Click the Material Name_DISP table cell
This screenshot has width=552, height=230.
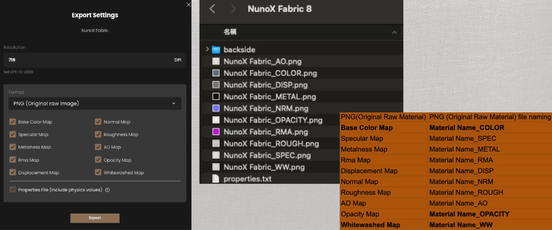pos(490,171)
